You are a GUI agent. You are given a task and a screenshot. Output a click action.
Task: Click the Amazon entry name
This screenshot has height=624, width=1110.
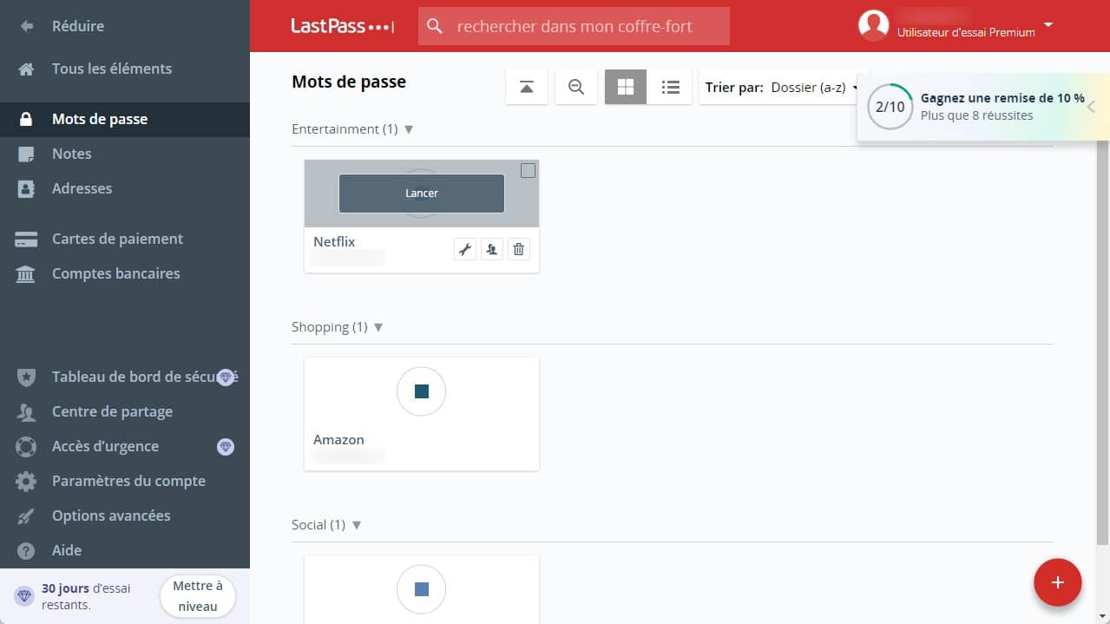(338, 440)
